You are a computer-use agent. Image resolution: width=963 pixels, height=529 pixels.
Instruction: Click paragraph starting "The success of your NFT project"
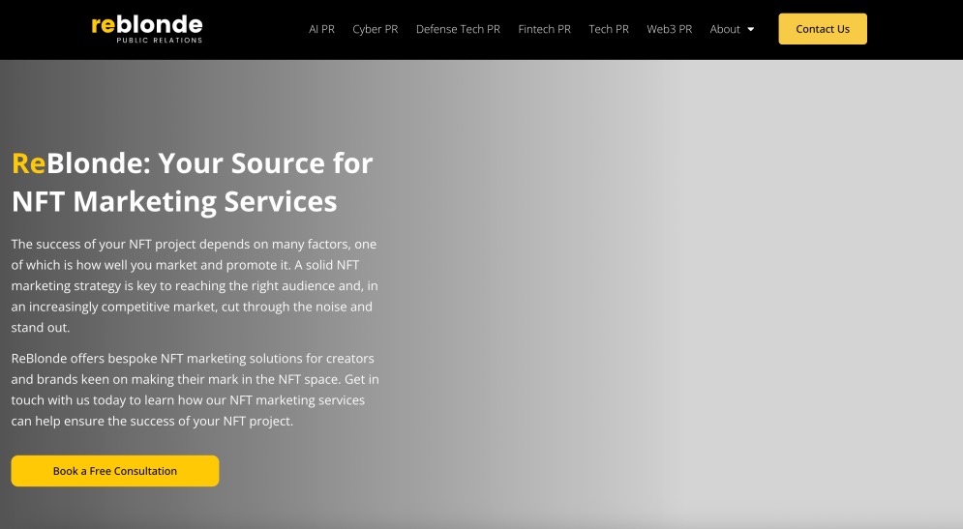(x=195, y=285)
